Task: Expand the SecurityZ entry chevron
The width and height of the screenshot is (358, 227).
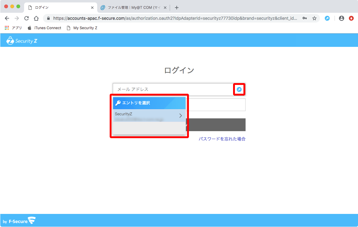Action: coord(180,116)
